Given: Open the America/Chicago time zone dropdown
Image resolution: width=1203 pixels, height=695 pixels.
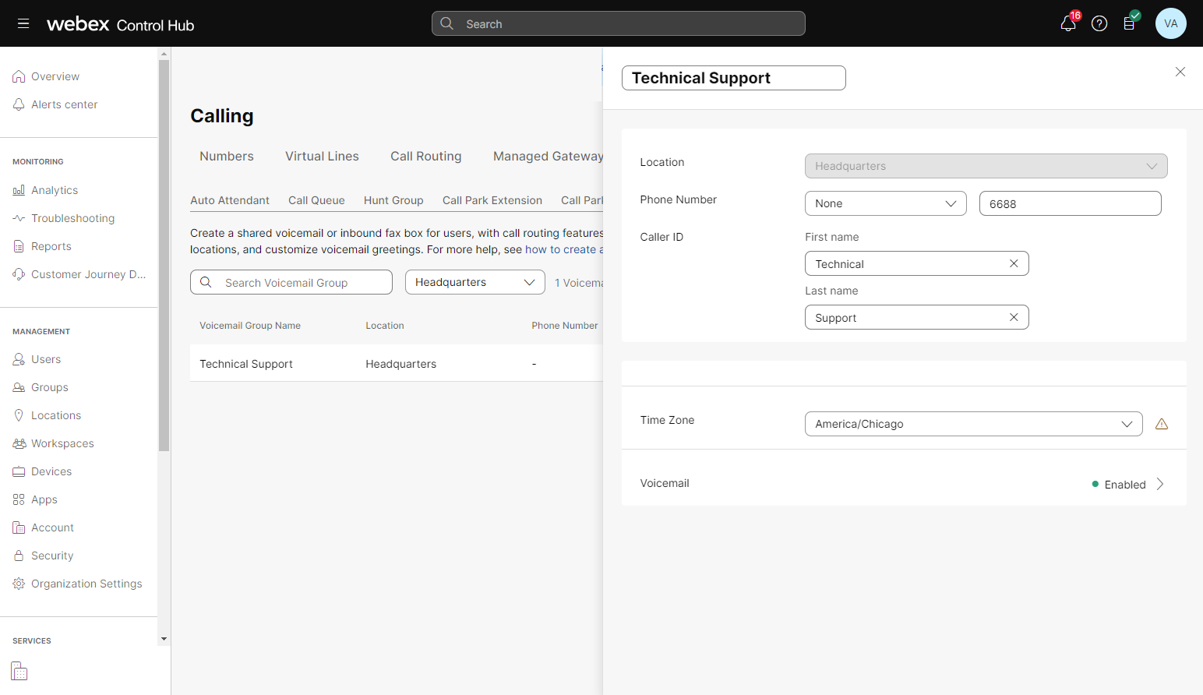Looking at the screenshot, I should click(x=973, y=424).
